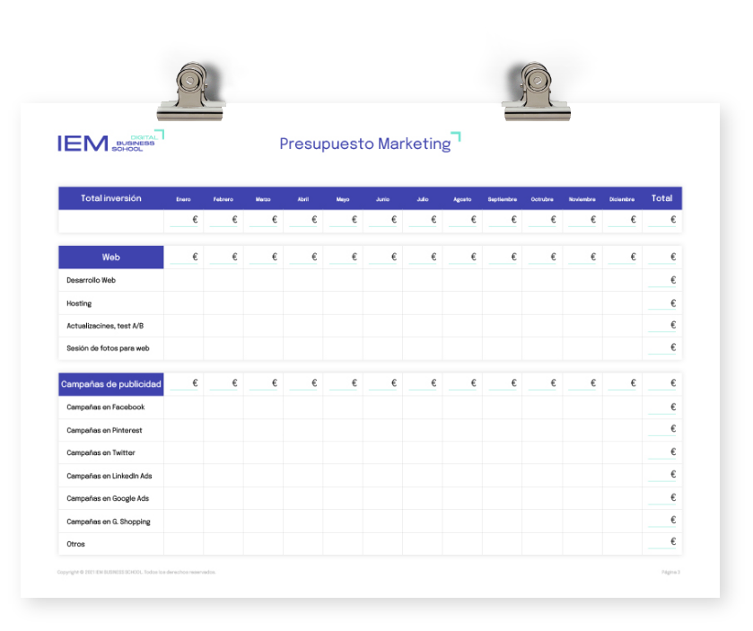Click the Desarrollo Web row label
Image resolution: width=753 pixels, height=631 pixels.
[91, 280]
